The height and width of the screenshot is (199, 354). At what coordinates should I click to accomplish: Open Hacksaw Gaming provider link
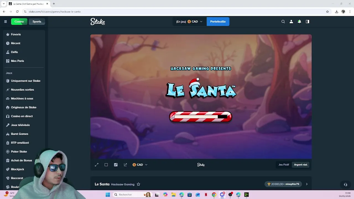point(123,184)
